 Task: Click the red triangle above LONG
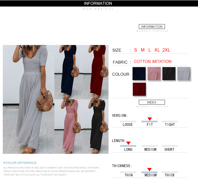128,143
